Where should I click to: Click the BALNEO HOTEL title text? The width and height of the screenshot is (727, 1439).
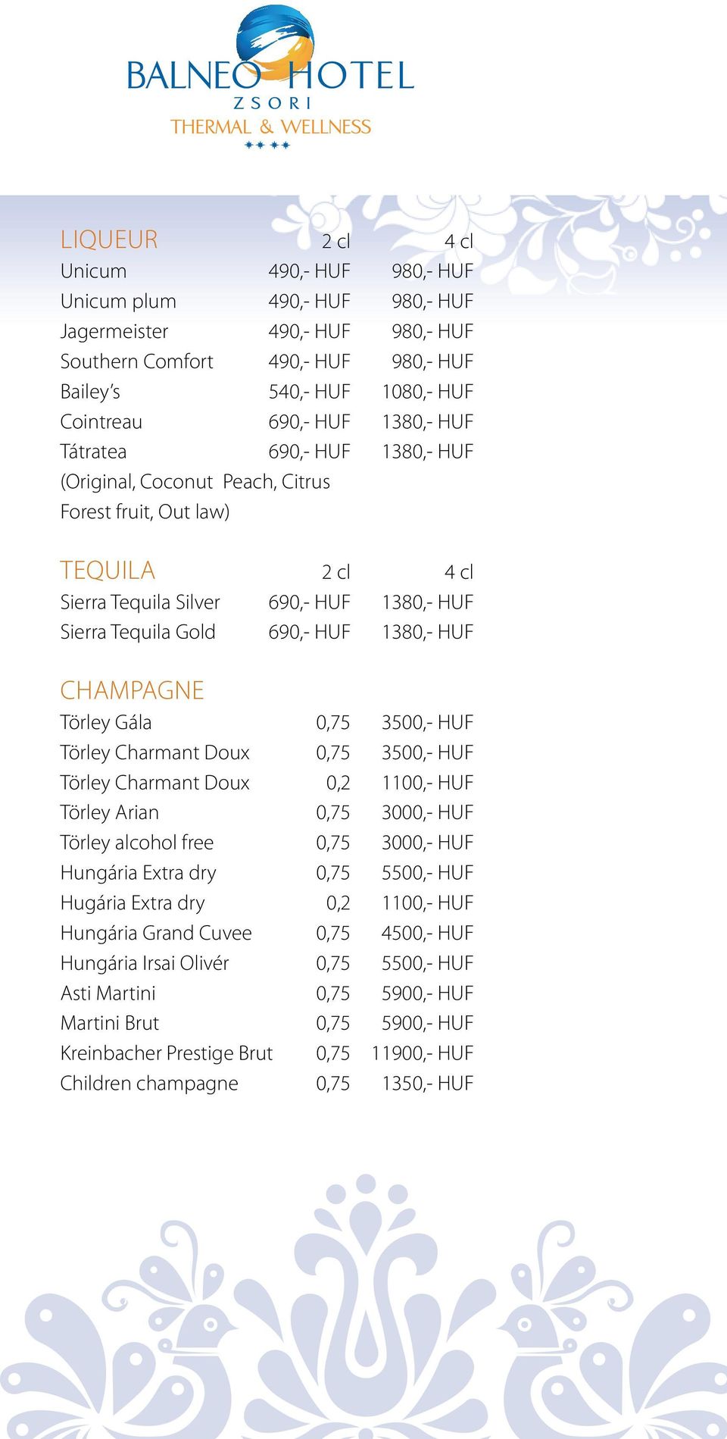(270, 77)
